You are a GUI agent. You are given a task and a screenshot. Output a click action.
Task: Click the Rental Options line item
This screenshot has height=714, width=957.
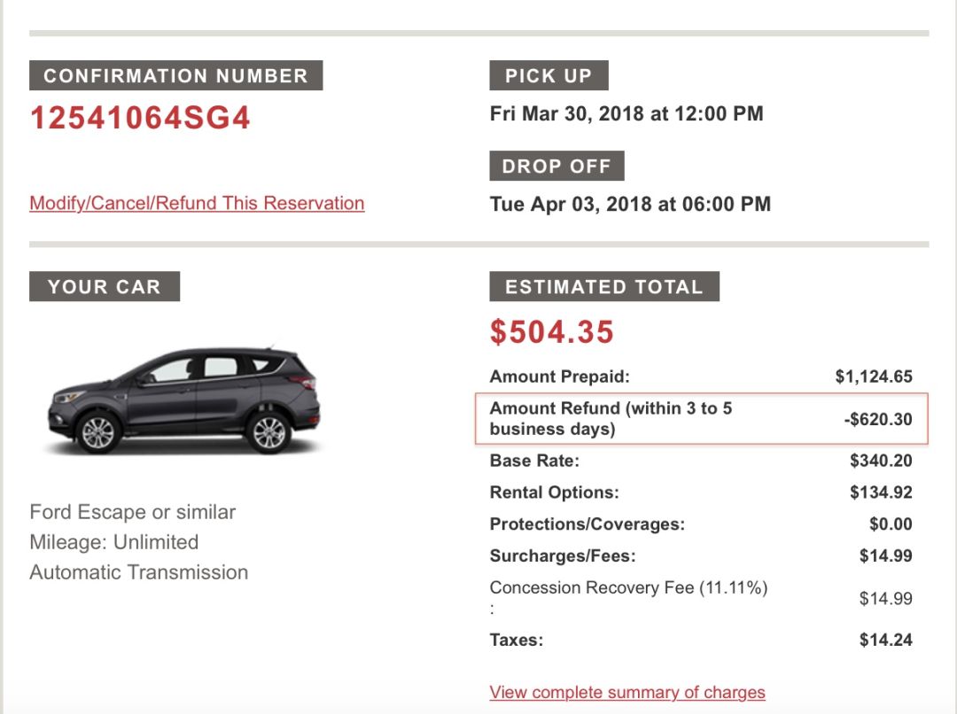tap(555, 493)
